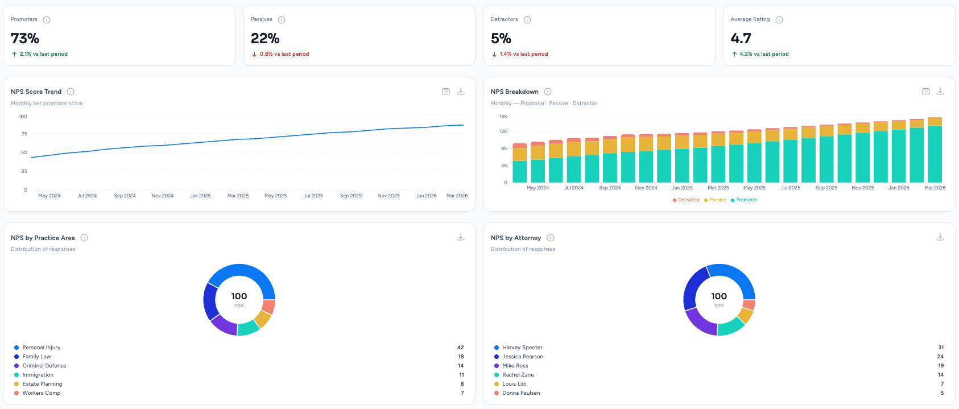Select Louis Litt in the attorney list
959x409 pixels.
click(719, 384)
